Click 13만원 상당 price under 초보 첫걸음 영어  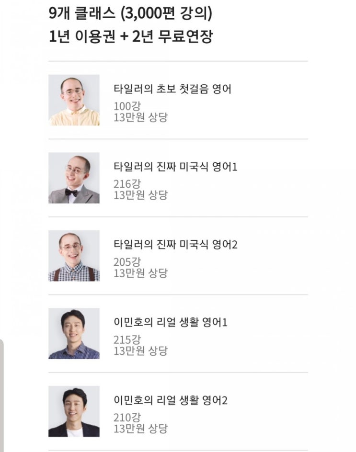click(x=140, y=117)
